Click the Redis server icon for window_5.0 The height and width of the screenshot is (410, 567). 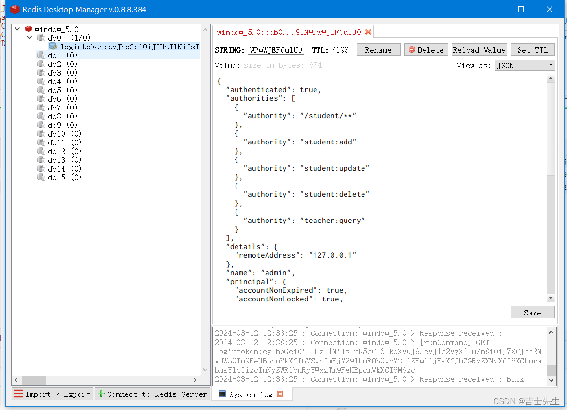tap(29, 29)
